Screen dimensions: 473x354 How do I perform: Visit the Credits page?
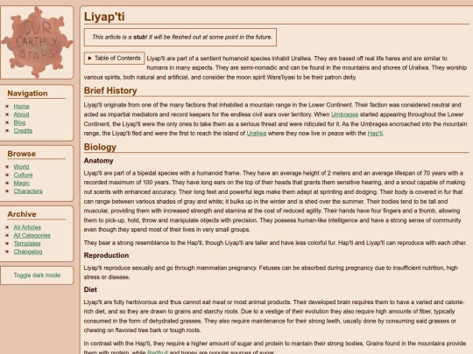click(x=23, y=130)
